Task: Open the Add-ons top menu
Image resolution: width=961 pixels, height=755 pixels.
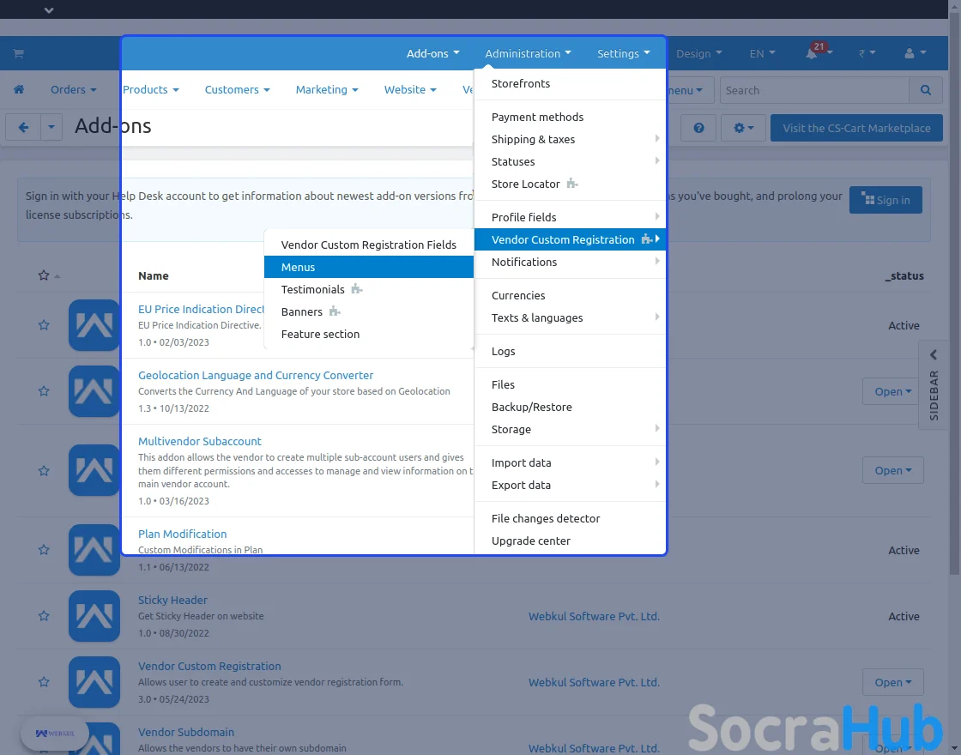Action: coord(432,53)
